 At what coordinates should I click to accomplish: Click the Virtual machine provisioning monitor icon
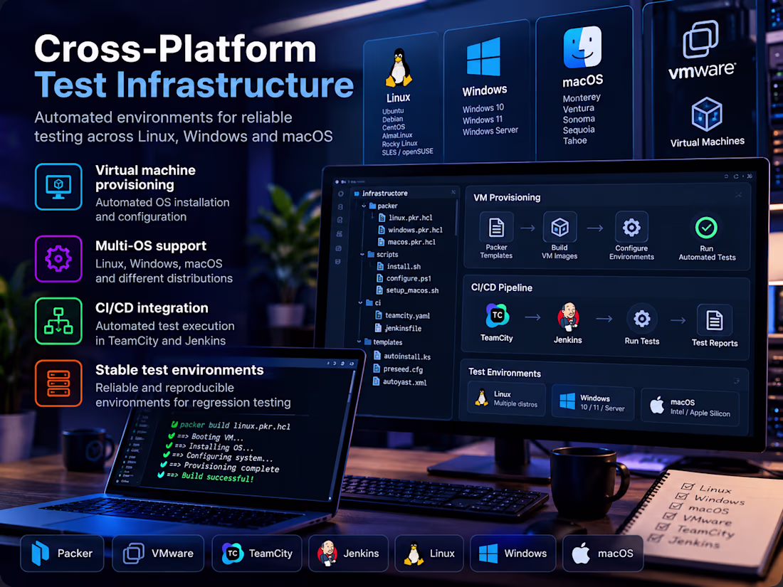tap(58, 186)
